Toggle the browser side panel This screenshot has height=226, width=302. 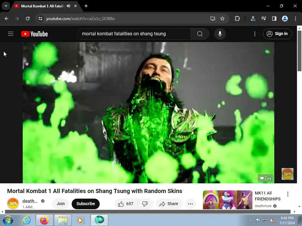click(274, 19)
